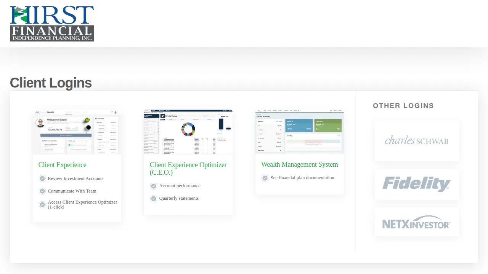Click 'Access Client Experience Optimizer (1-click)' text
Image resolution: width=488 pixels, height=274 pixels.
tap(82, 205)
